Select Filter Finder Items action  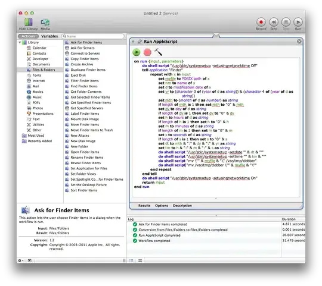[85, 81]
